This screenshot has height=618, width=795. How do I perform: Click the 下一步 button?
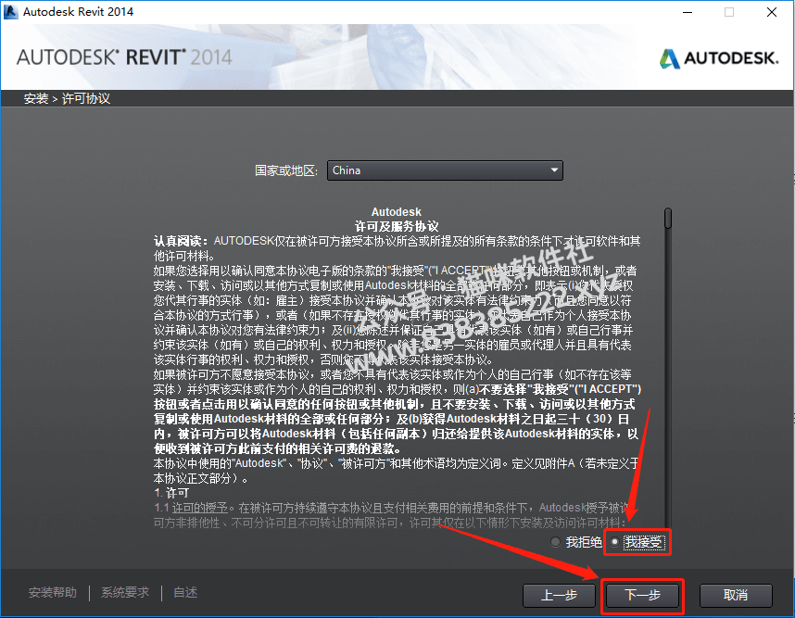tap(642, 595)
